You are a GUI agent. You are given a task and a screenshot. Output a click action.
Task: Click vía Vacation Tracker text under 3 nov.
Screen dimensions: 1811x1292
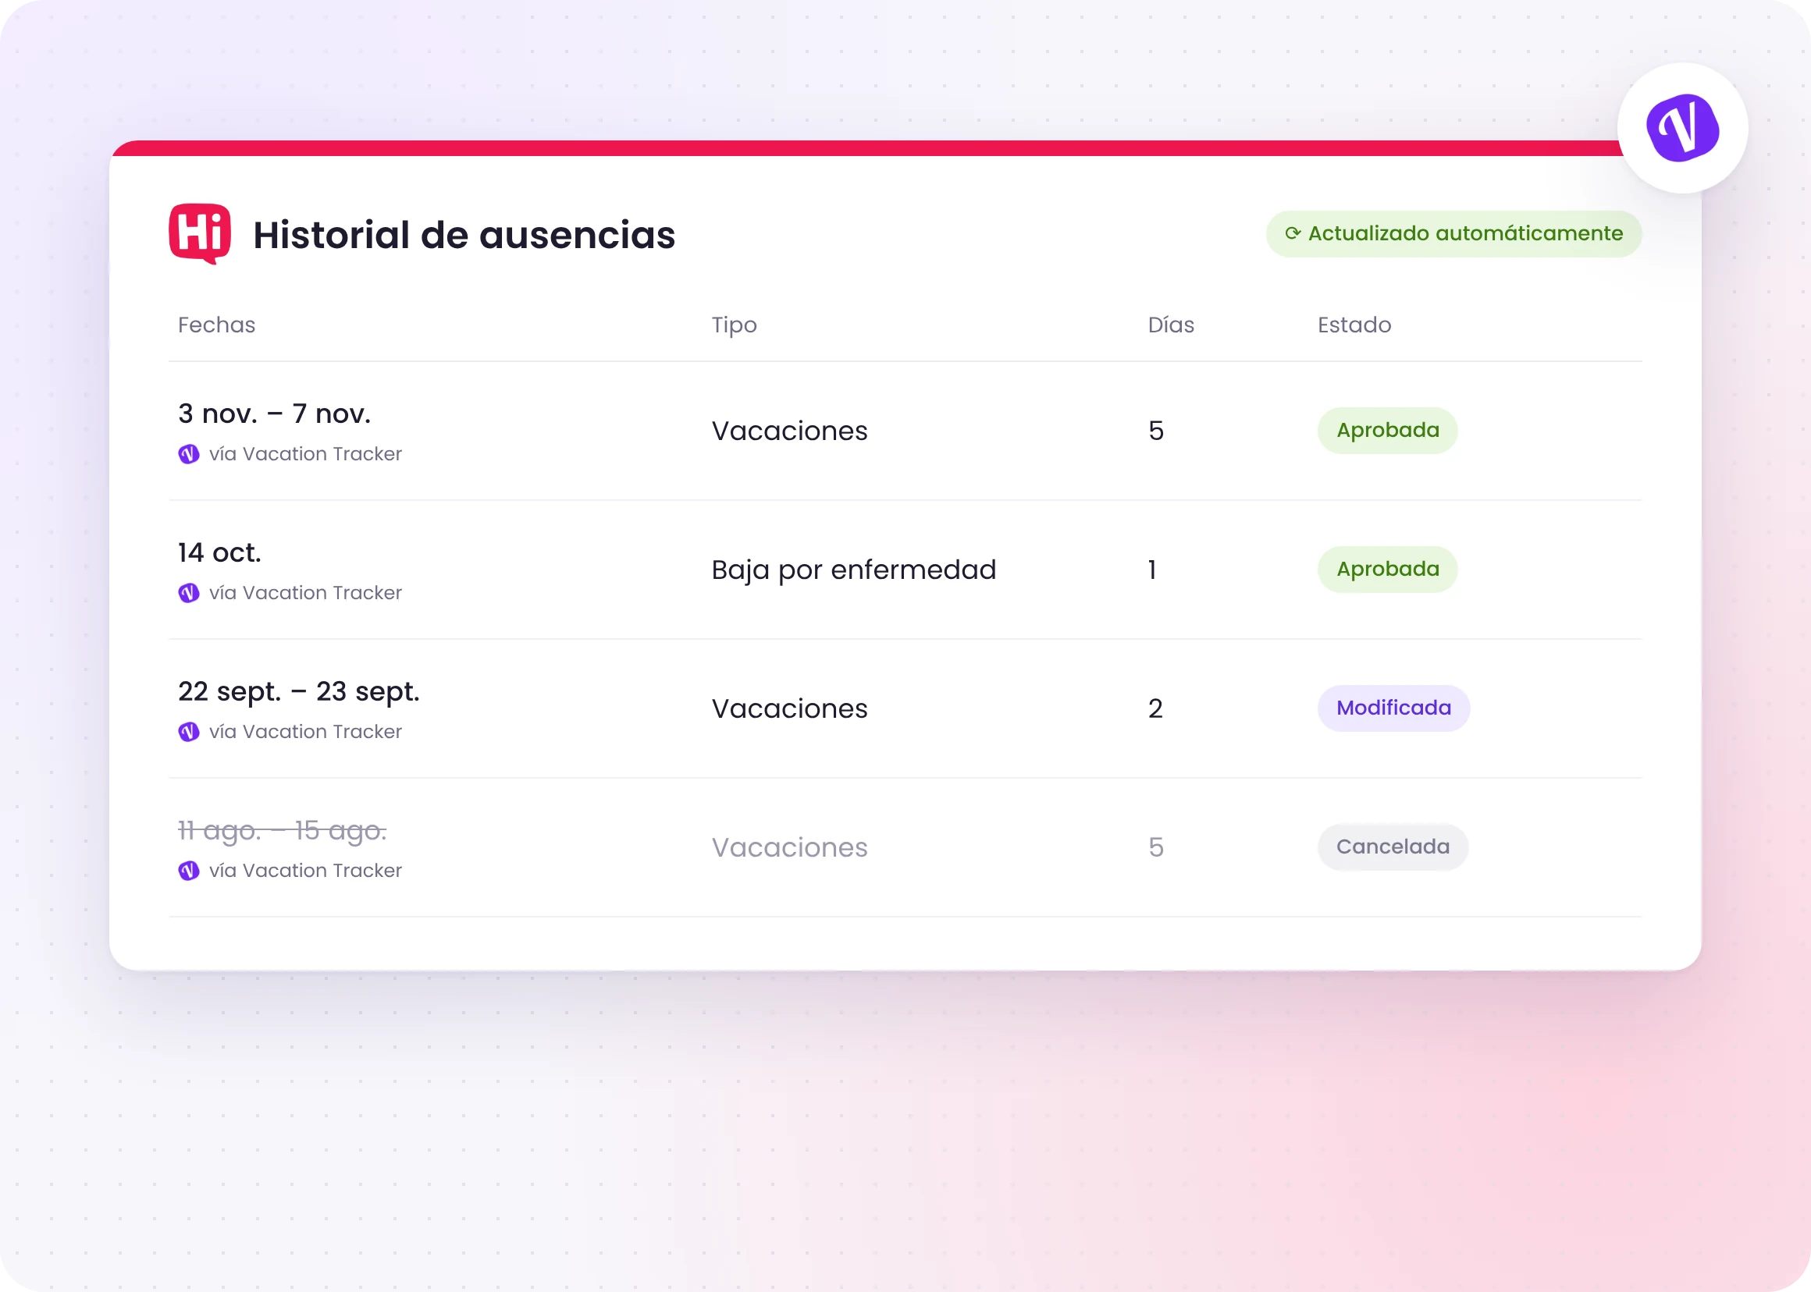click(x=306, y=454)
